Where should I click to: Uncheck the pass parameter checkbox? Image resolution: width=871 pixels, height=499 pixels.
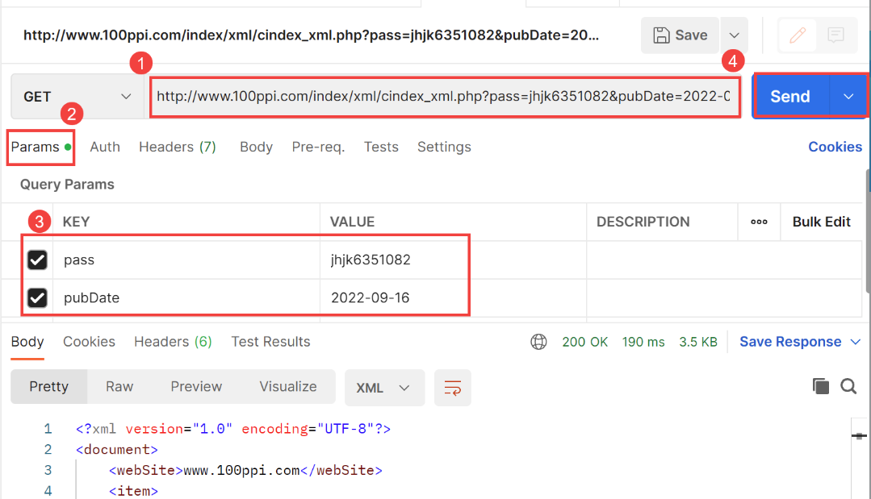[x=37, y=260]
